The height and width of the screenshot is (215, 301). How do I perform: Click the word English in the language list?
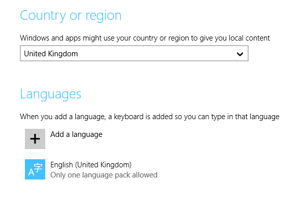coord(62,165)
